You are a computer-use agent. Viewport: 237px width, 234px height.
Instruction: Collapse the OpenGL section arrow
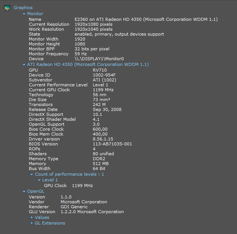click(x=24, y=192)
